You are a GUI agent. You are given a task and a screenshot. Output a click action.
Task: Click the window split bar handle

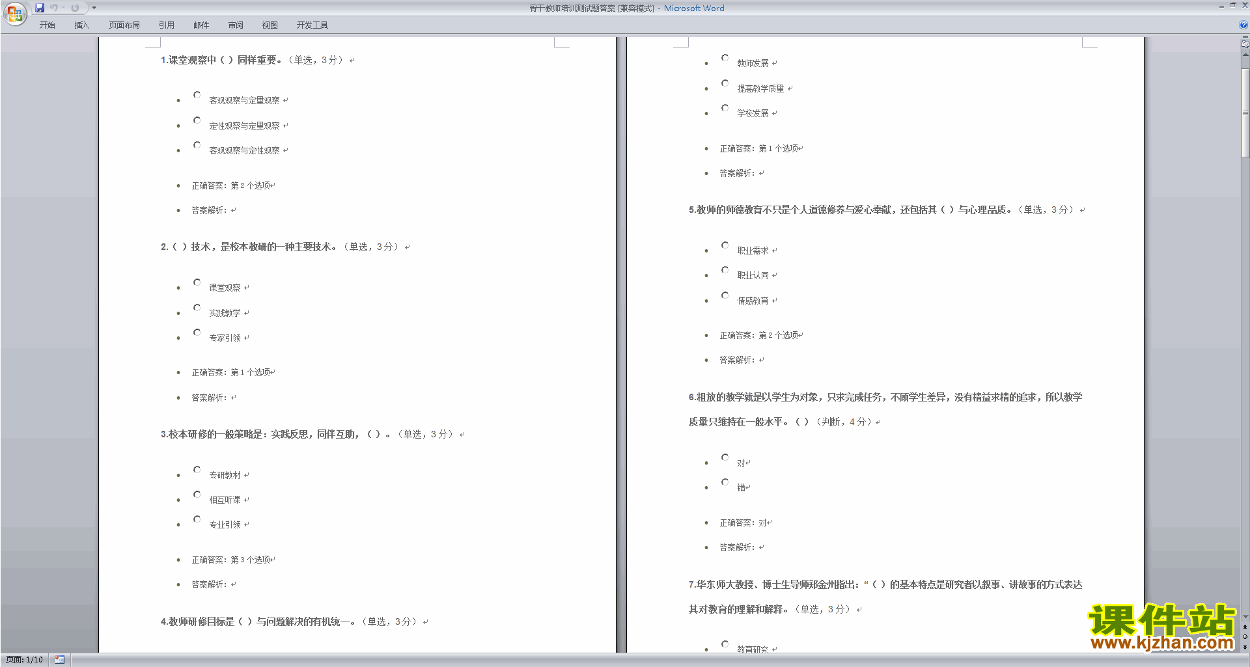pyautogui.click(x=1245, y=38)
